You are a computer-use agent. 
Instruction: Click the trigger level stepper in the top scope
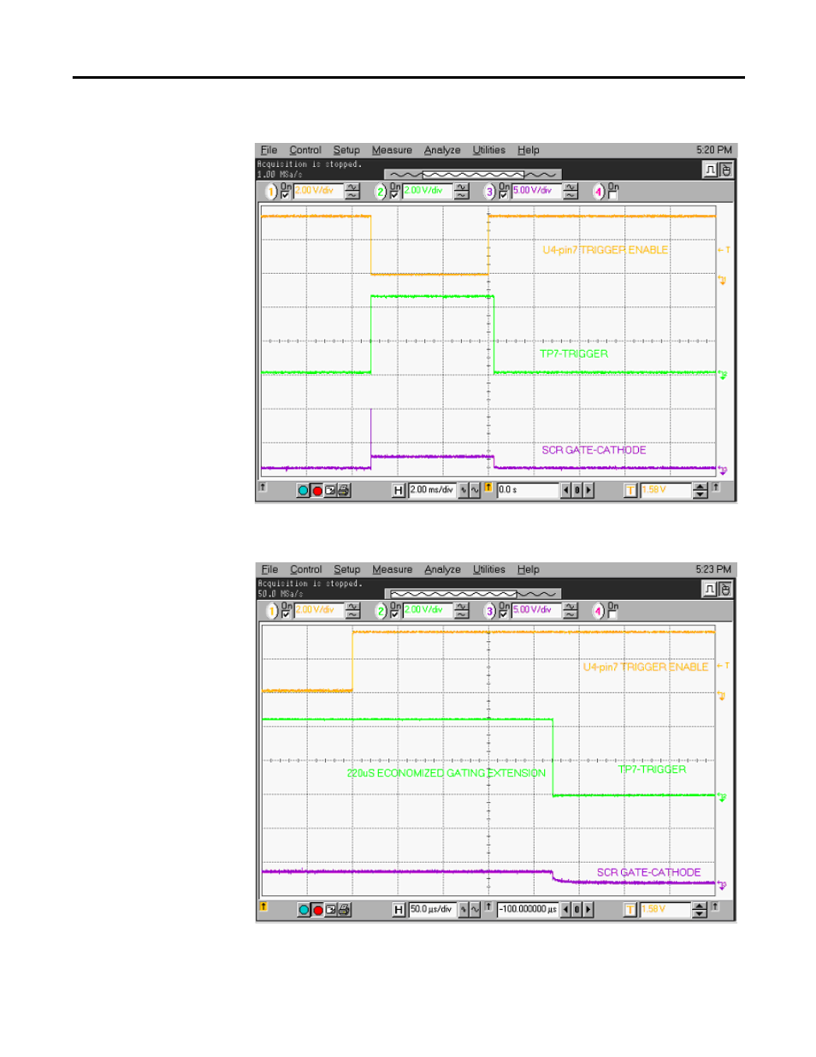coord(701,490)
